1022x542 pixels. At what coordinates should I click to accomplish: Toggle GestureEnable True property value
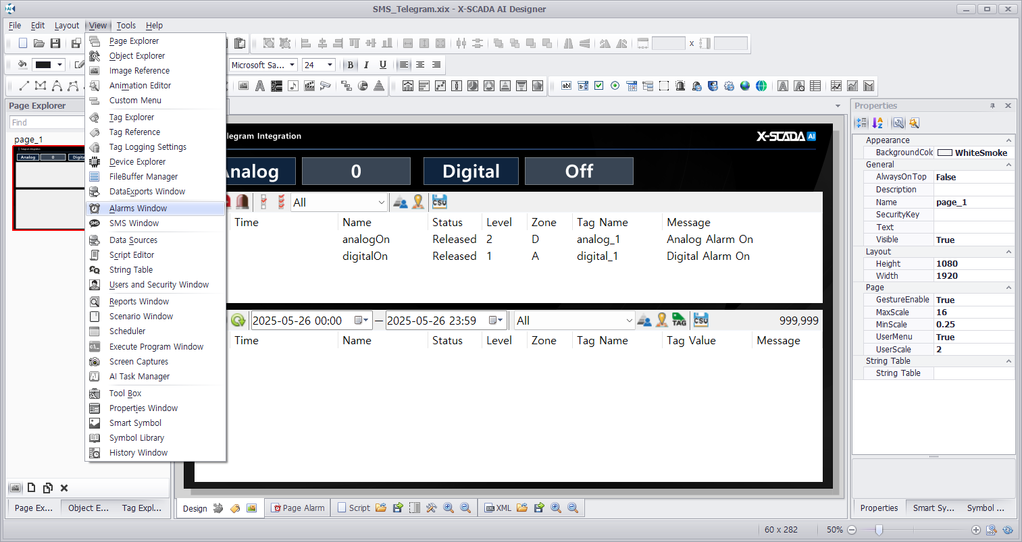coord(974,300)
